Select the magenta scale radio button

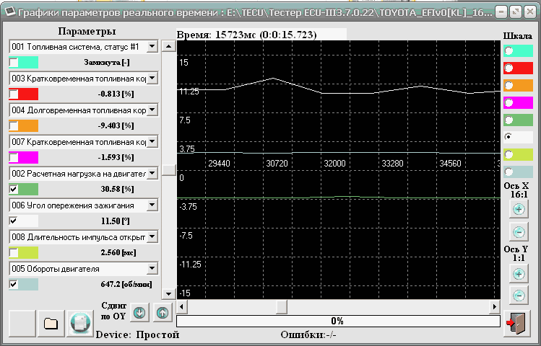coord(509,103)
